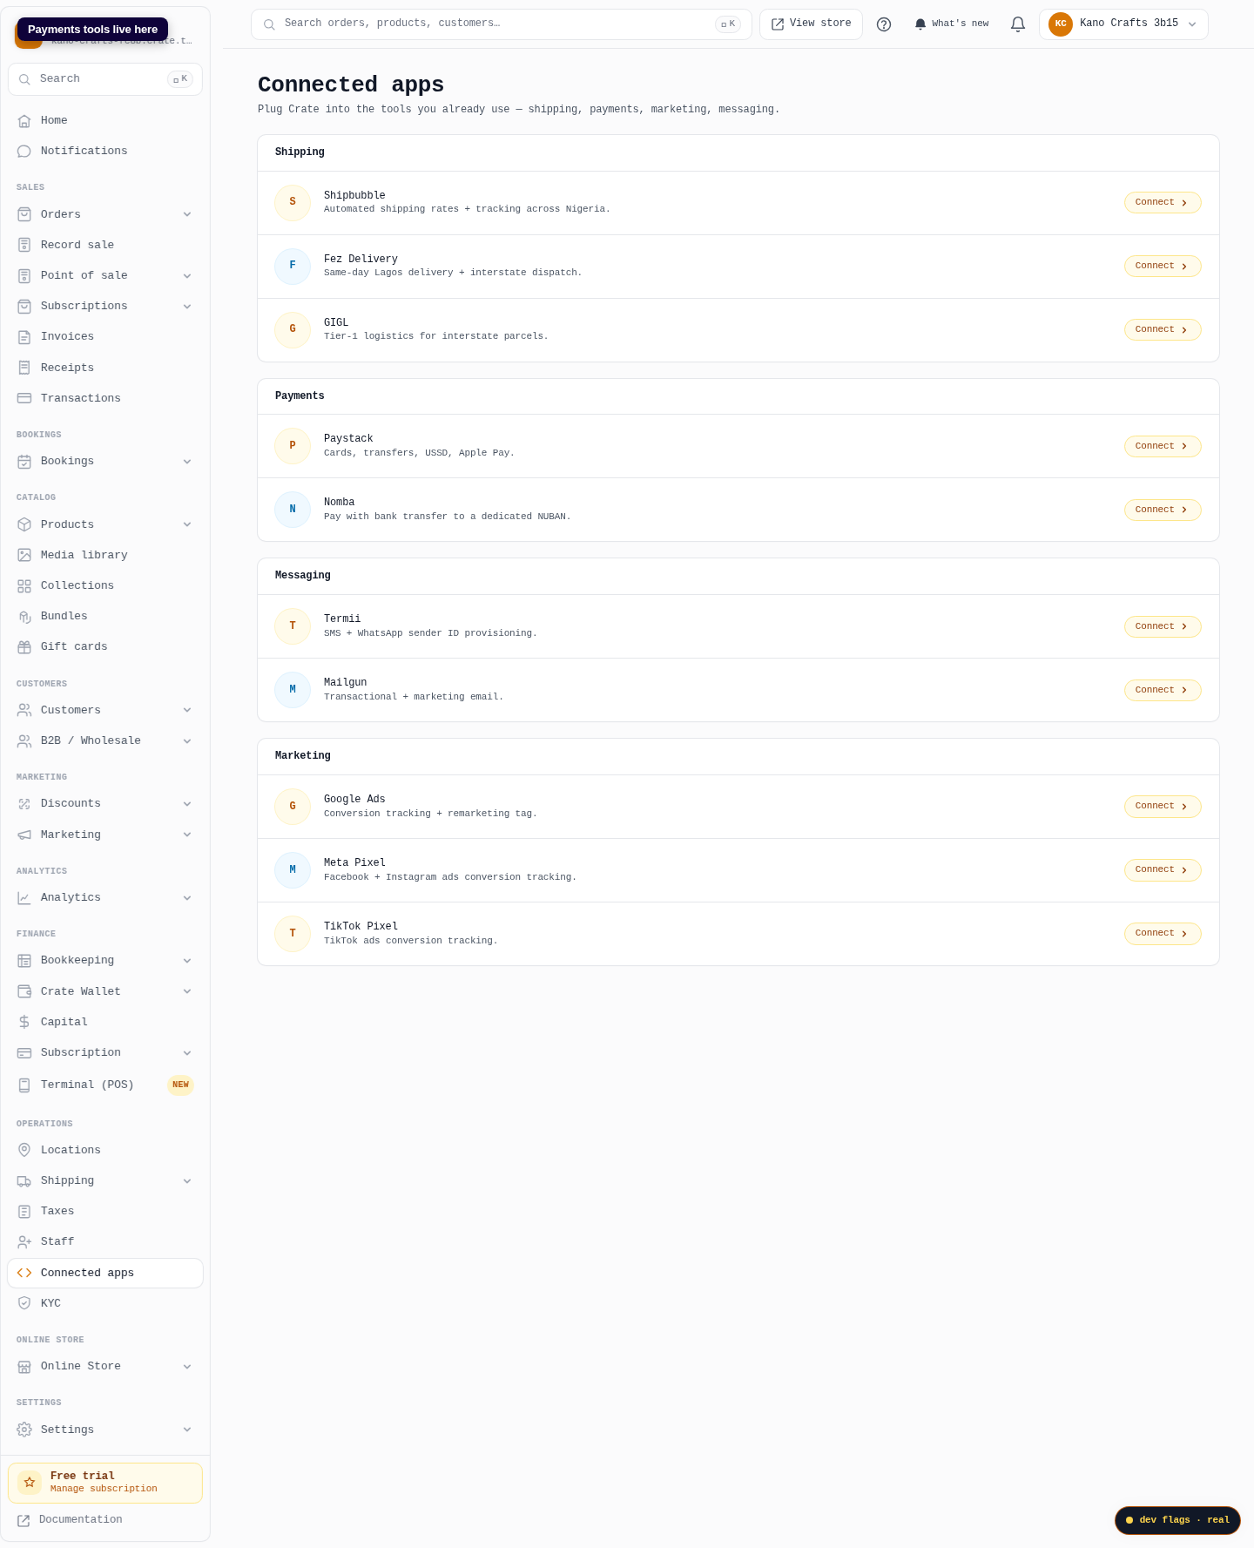Click the Transactions card icon

click(24, 398)
